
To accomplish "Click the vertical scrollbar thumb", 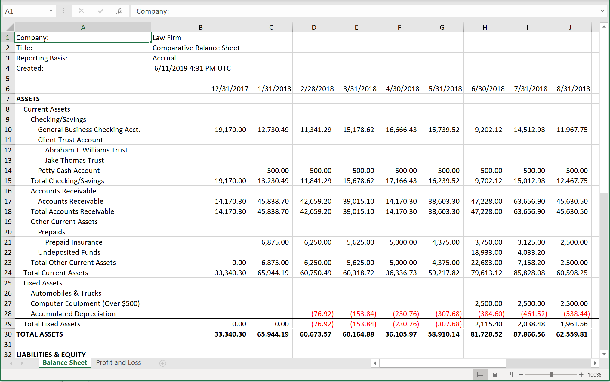I will 604,112.
